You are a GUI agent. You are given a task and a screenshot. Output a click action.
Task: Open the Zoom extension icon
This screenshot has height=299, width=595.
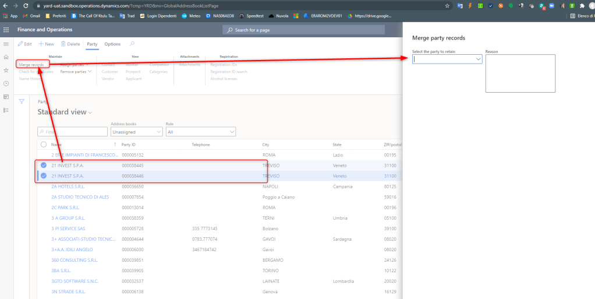[x=552, y=6]
